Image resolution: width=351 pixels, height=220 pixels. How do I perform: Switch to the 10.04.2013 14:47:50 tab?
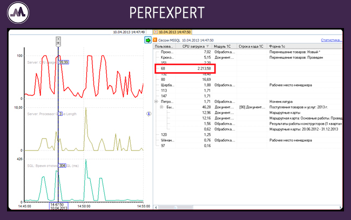pyautogui.click(x=172, y=32)
